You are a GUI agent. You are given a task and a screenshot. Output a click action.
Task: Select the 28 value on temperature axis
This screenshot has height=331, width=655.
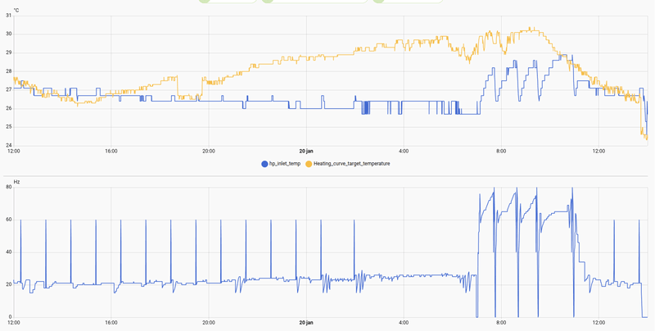[9, 71]
